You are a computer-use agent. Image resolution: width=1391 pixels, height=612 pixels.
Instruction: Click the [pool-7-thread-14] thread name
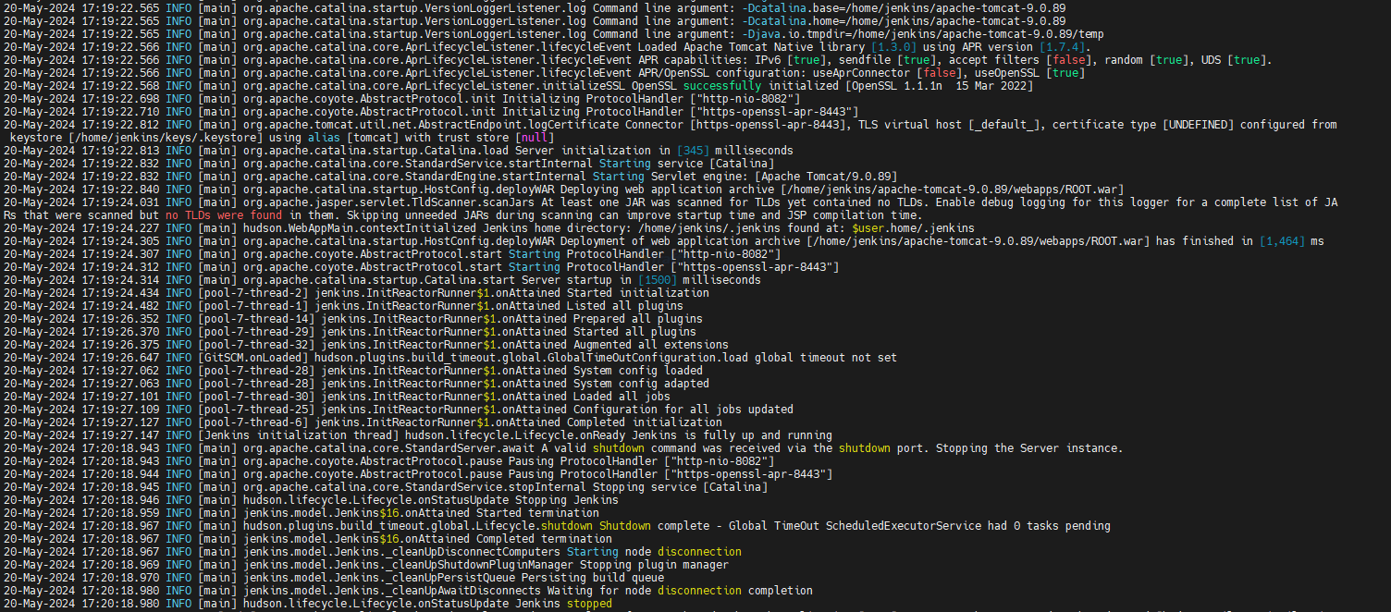point(257,318)
